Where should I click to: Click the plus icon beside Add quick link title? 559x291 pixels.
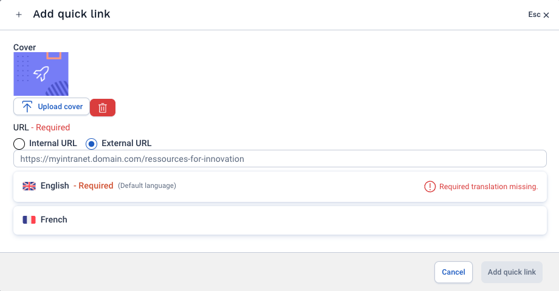[19, 15]
